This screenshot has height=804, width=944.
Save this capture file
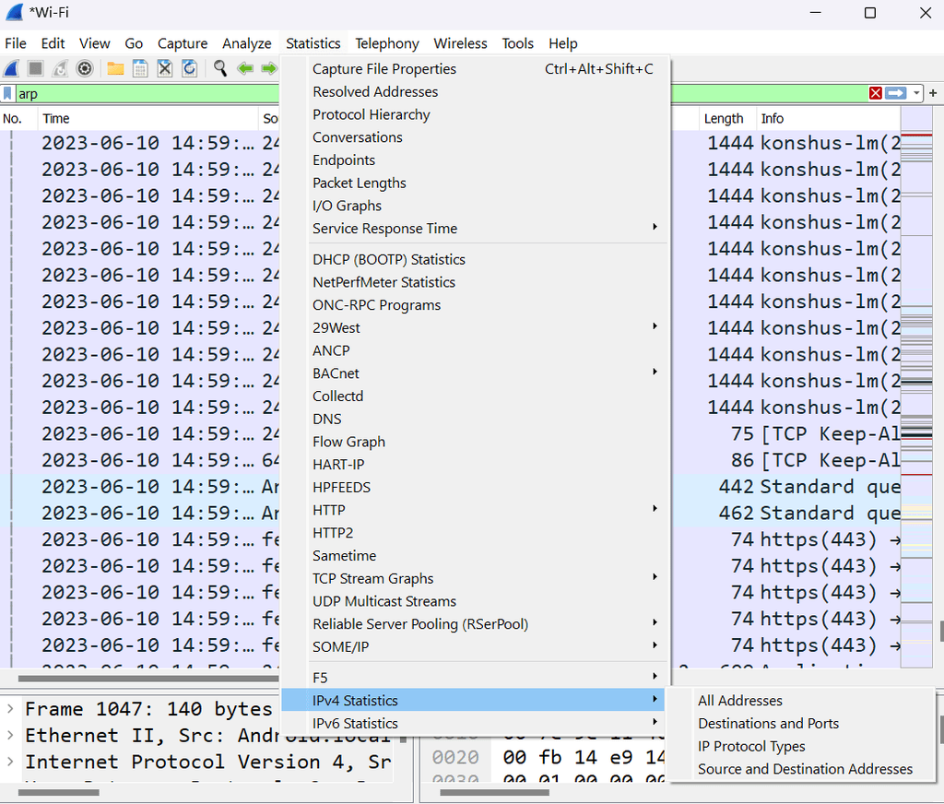pyautogui.click(x=140, y=68)
